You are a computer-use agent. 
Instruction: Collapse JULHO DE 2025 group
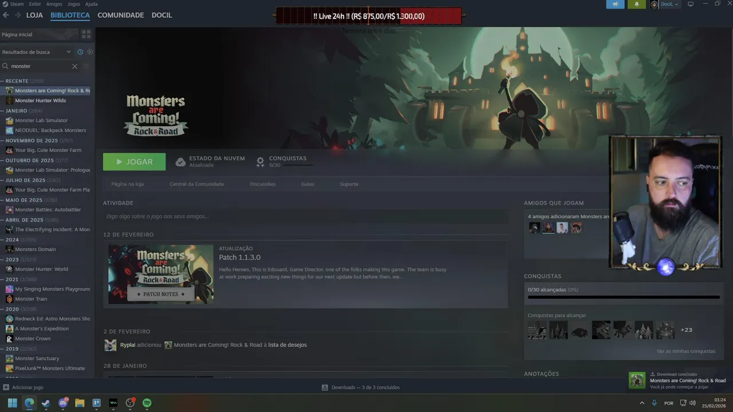[x=2, y=180]
